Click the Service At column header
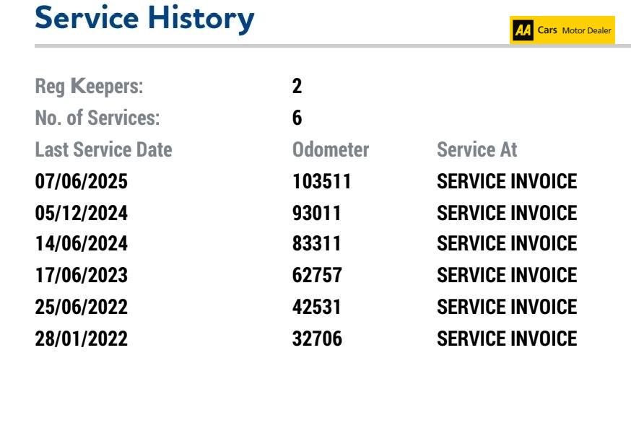The image size is (631, 441). [477, 149]
